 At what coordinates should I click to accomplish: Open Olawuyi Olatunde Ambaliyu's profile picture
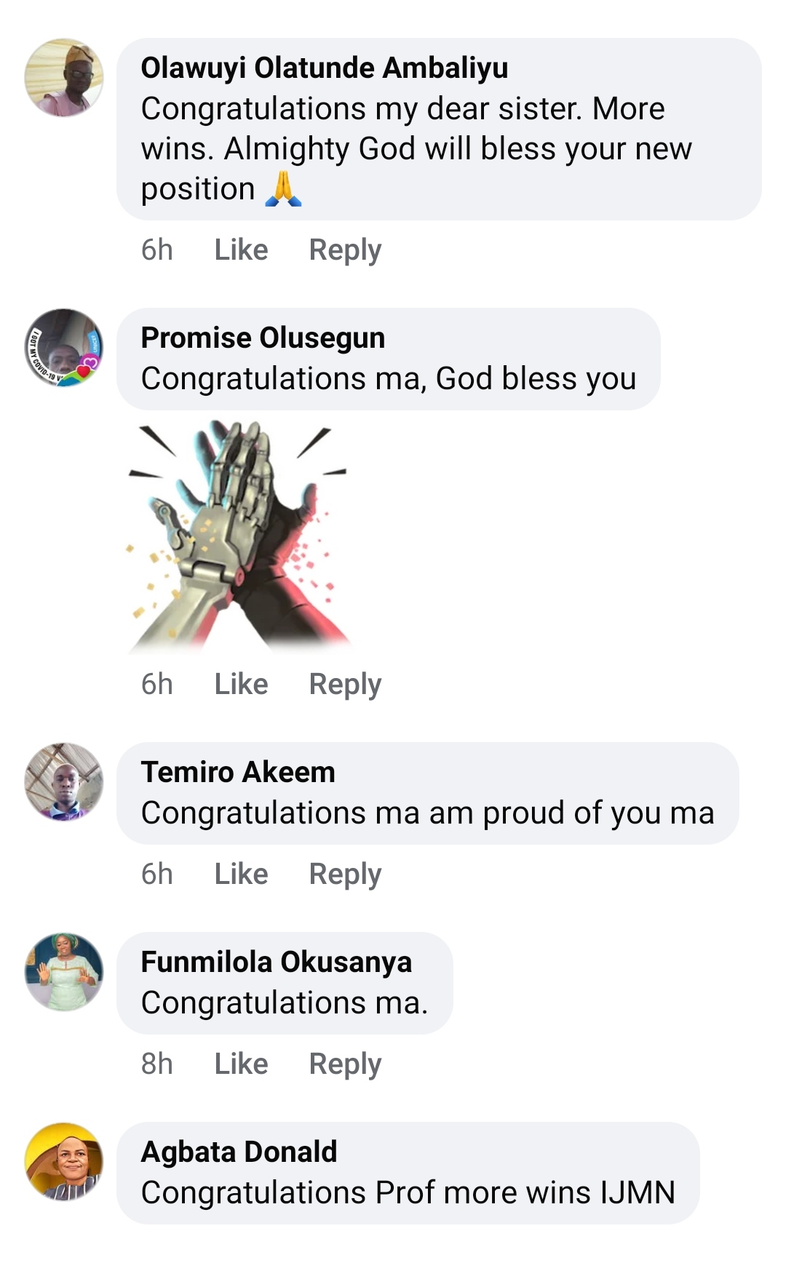coord(64,78)
